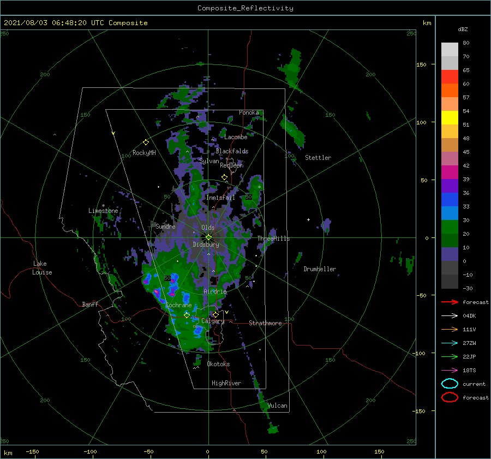The width and height of the screenshot is (491, 459).
Task: Select the red 60 dBZ color swatch
Action: tap(450, 77)
